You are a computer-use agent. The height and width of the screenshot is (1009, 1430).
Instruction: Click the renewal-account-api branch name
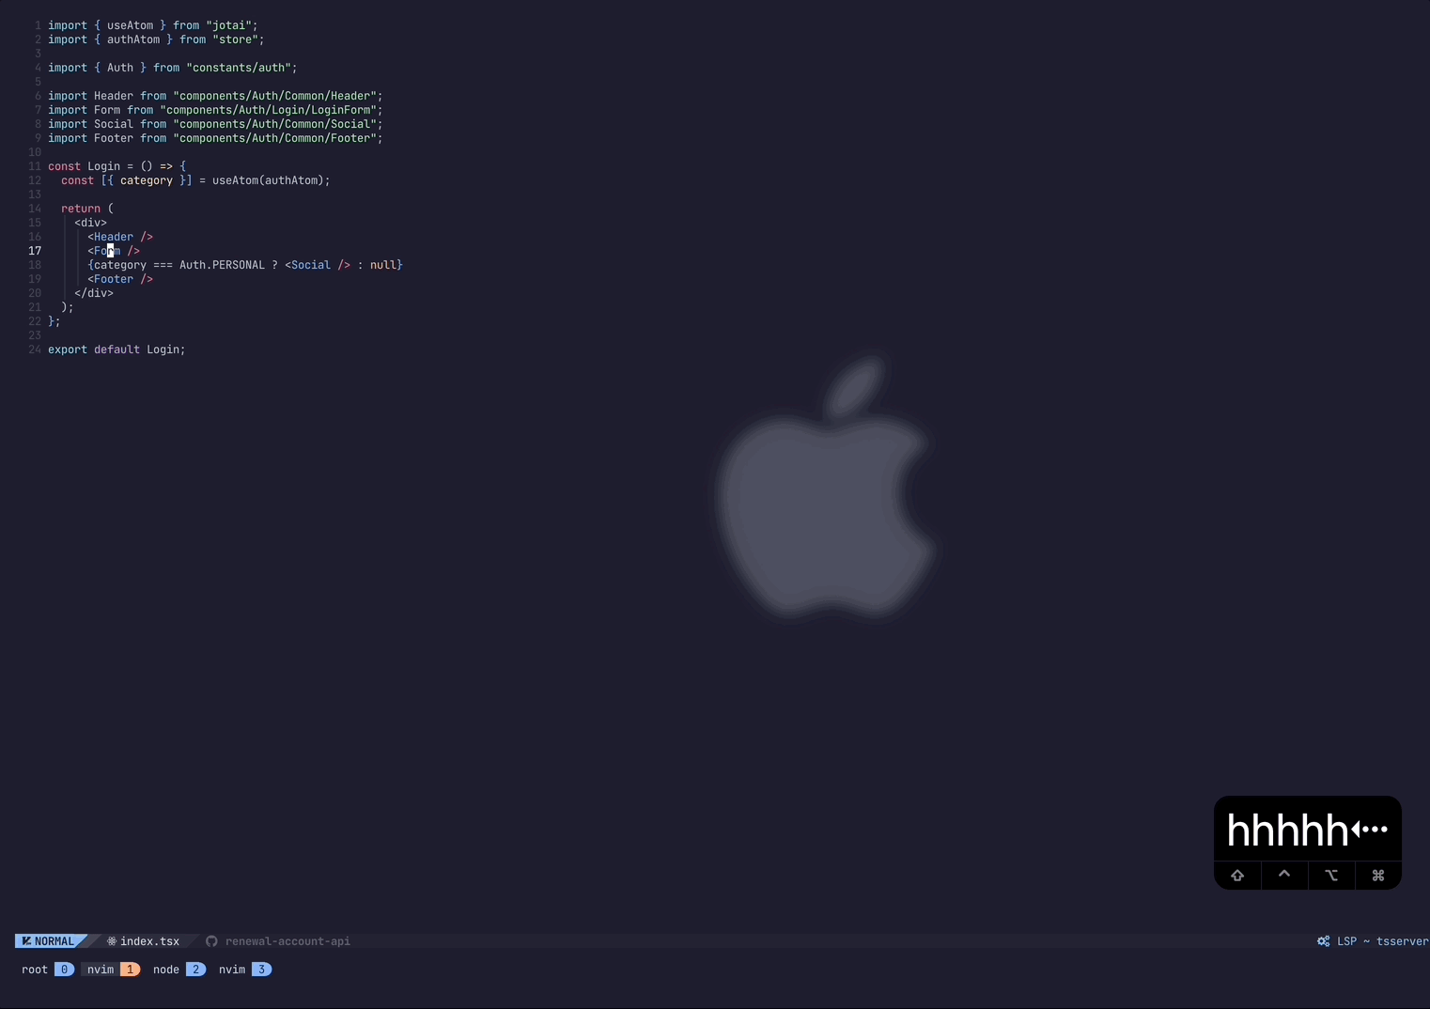pyautogui.click(x=288, y=940)
